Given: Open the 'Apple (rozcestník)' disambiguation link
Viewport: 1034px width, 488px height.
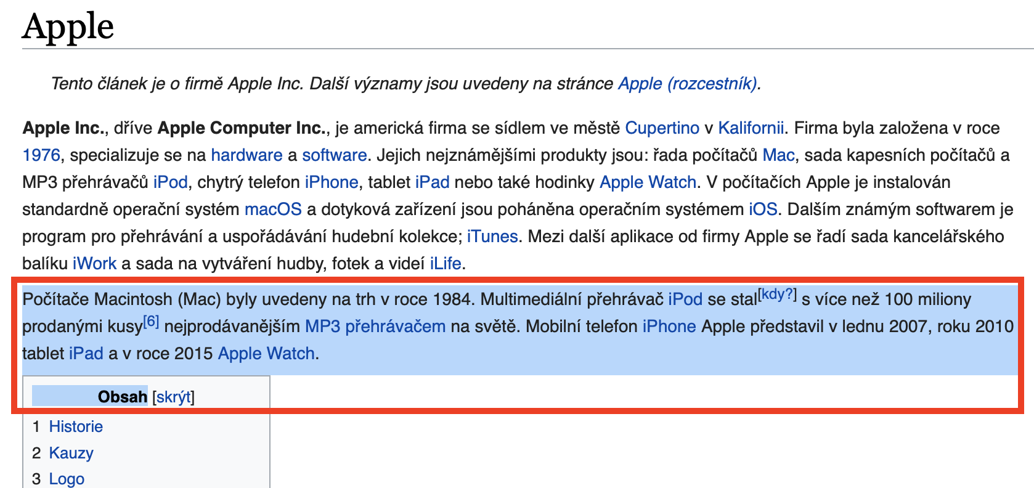Looking at the screenshot, I should coord(688,84).
